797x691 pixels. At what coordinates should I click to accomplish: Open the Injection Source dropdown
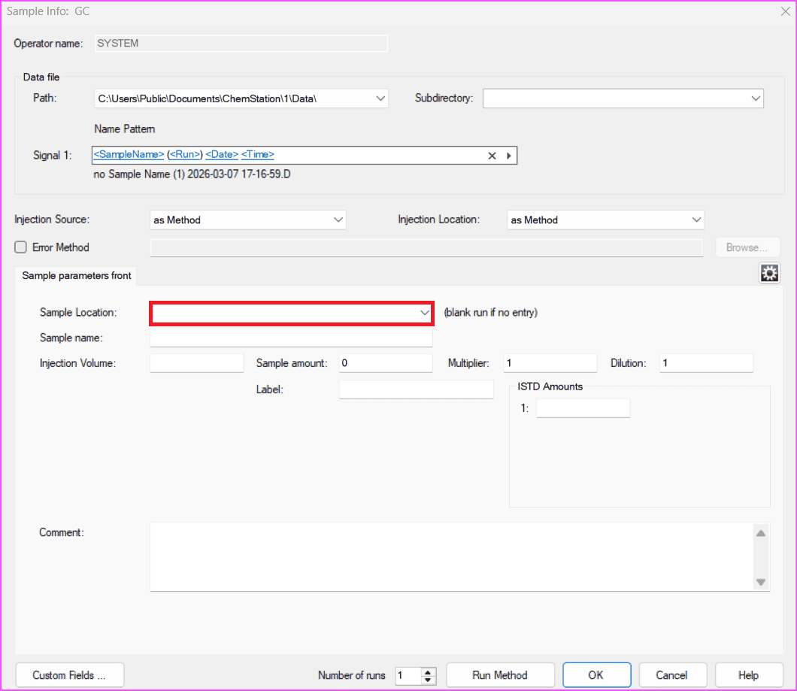click(338, 220)
